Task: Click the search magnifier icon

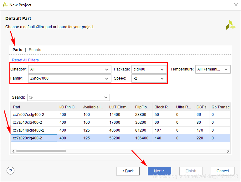Action: click(x=31, y=97)
